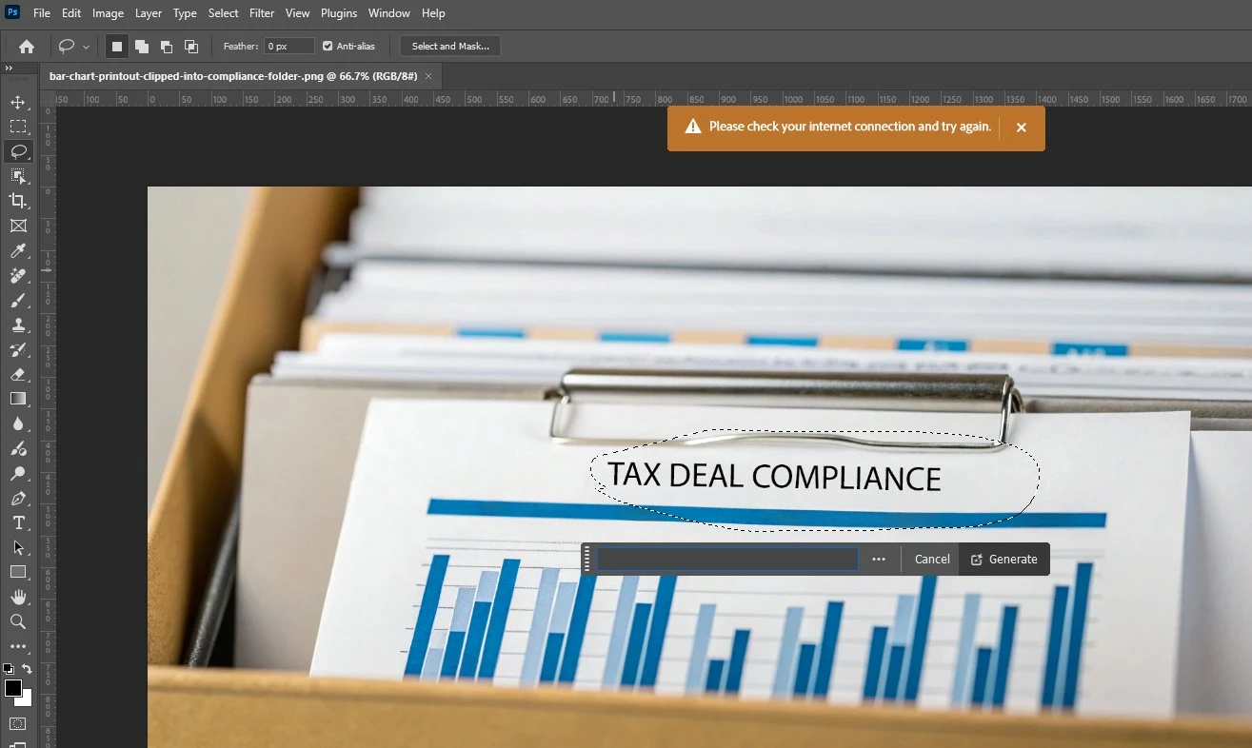
Task: Dismiss the internet connection error notification
Action: click(1021, 128)
